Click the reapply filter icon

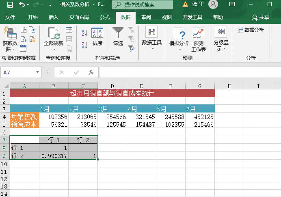click(131, 39)
